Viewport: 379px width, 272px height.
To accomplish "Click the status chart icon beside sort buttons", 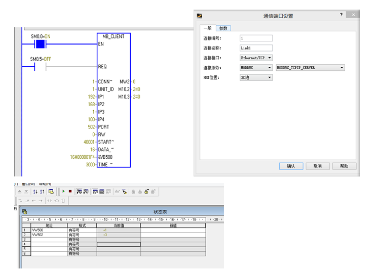I will 51,192.
